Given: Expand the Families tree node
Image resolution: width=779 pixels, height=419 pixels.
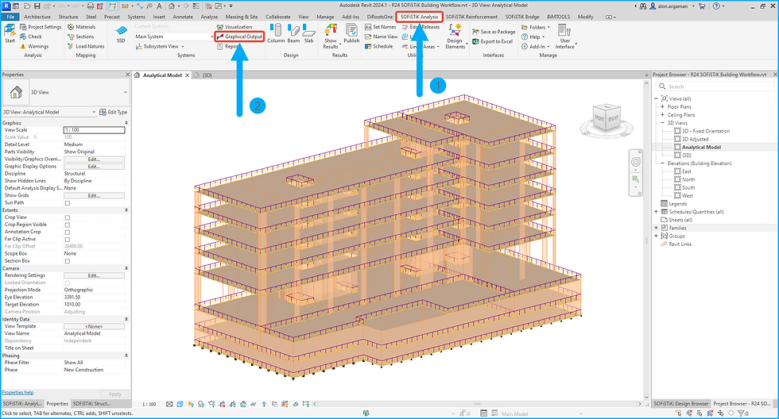Looking at the screenshot, I should pos(657,228).
